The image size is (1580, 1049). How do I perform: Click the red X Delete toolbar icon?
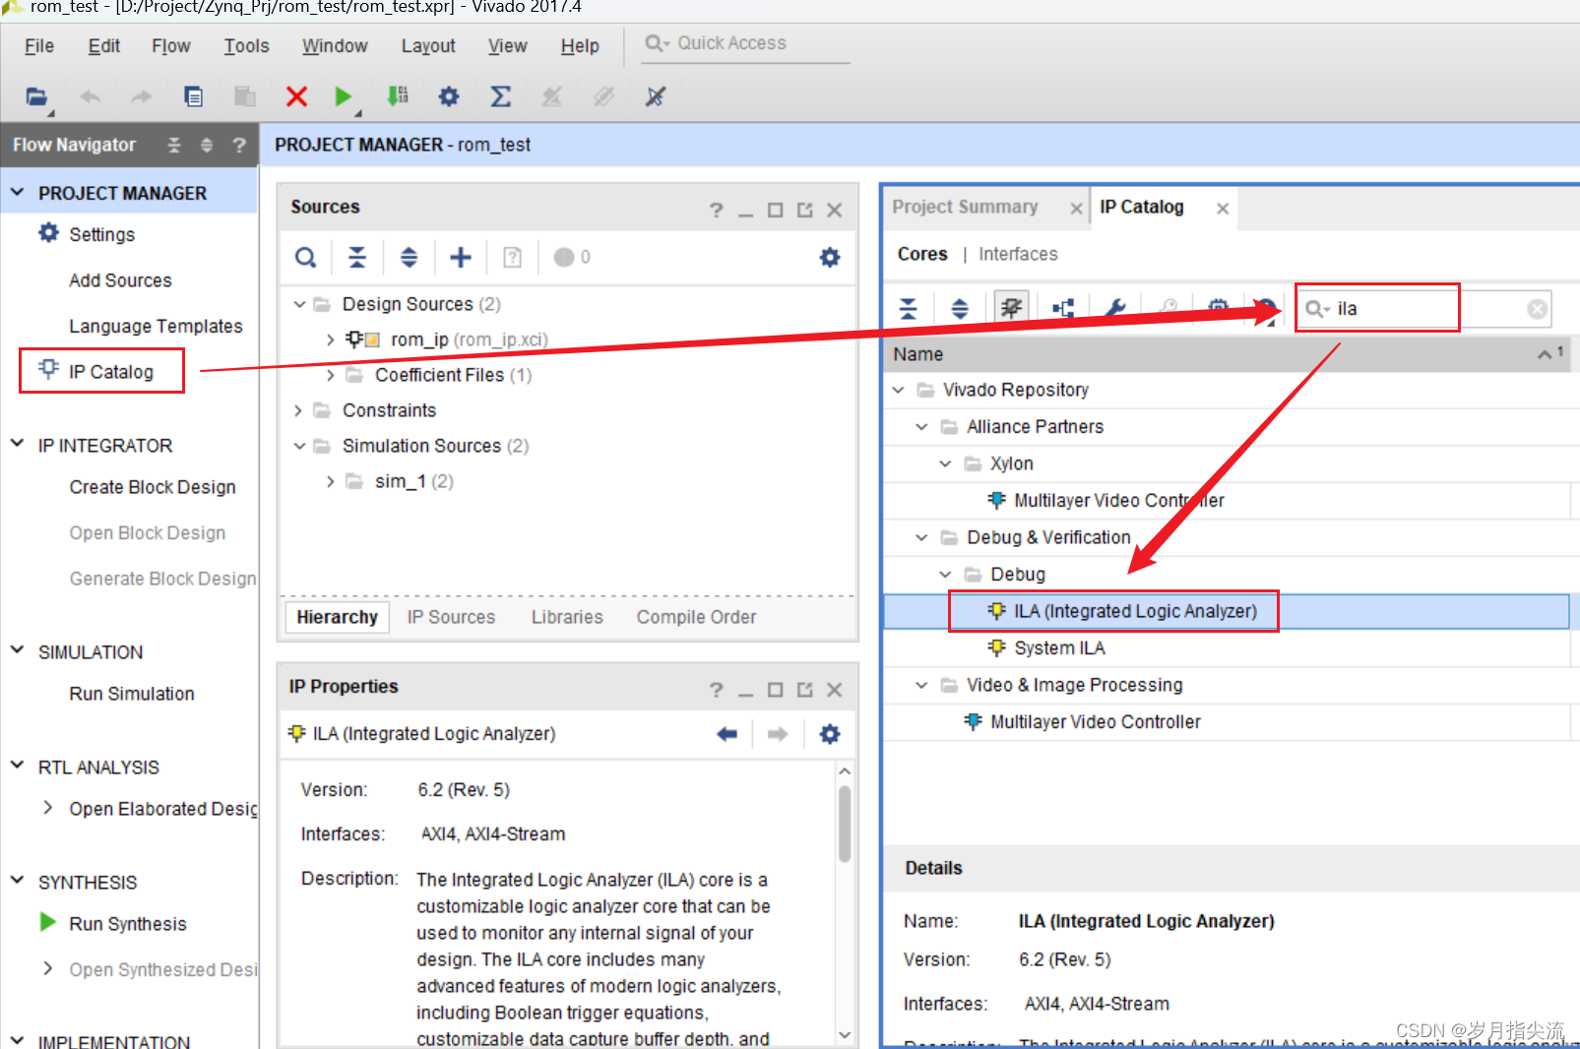pyautogui.click(x=296, y=96)
